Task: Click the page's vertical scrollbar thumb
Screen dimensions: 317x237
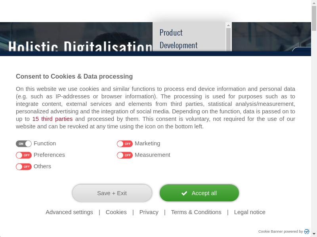Action: coord(314,18)
